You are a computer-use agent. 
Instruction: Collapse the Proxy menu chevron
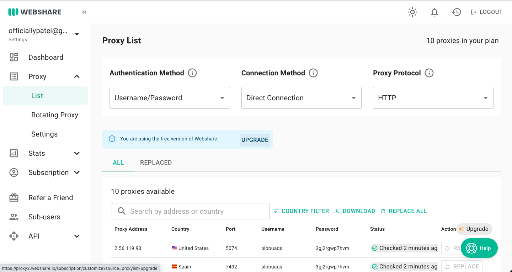[77, 76]
